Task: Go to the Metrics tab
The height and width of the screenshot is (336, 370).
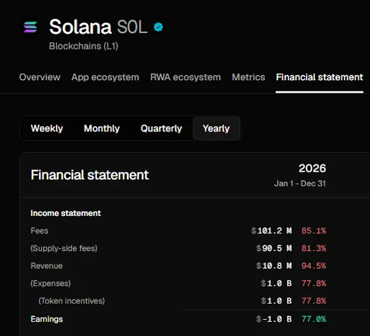Action: (249, 77)
